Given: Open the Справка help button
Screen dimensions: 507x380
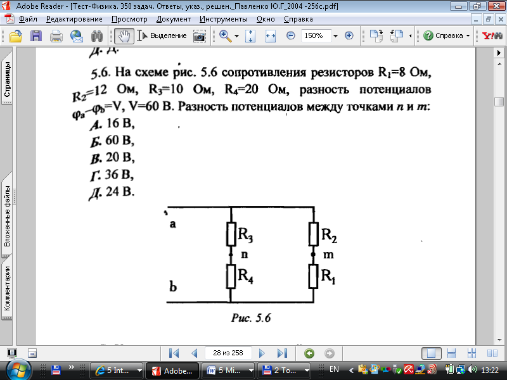Looking at the screenshot, I should pyautogui.click(x=443, y=35).
